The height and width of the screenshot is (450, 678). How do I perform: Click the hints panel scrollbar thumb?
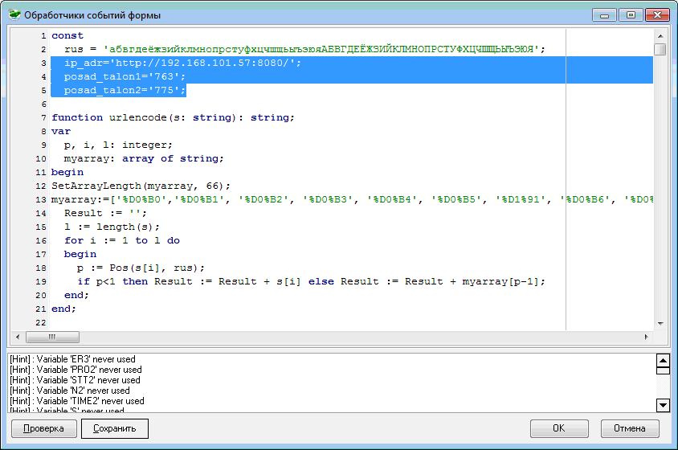pyautogui.click(x=664, y=370)
